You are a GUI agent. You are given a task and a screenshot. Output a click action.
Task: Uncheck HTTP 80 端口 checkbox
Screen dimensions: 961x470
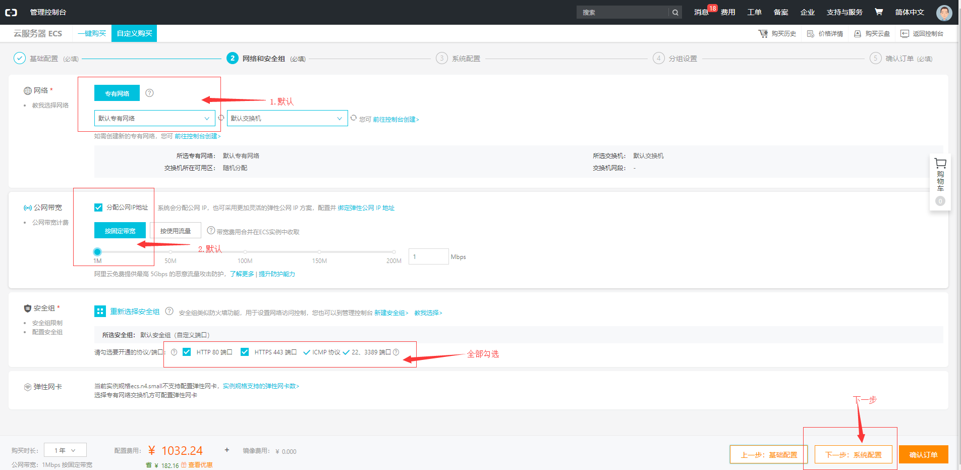tap(187, 352)
